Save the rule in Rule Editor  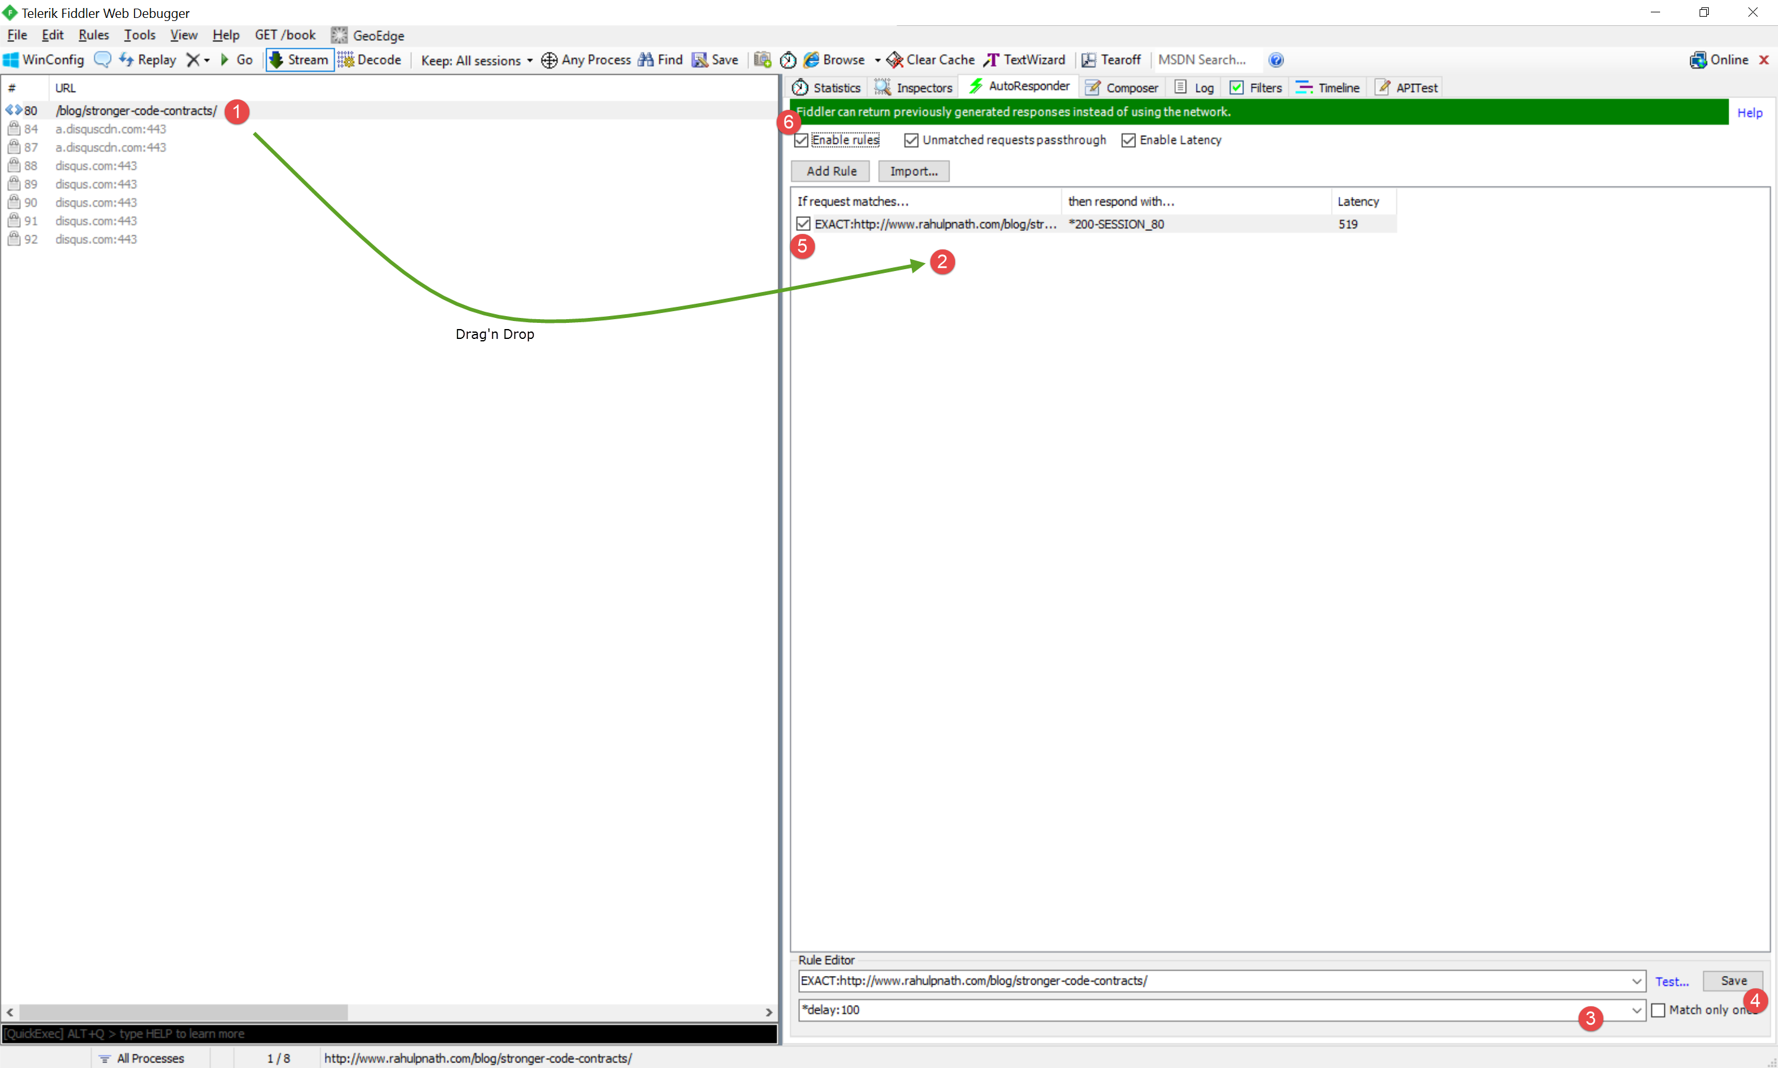click(x=1733, y=981)
